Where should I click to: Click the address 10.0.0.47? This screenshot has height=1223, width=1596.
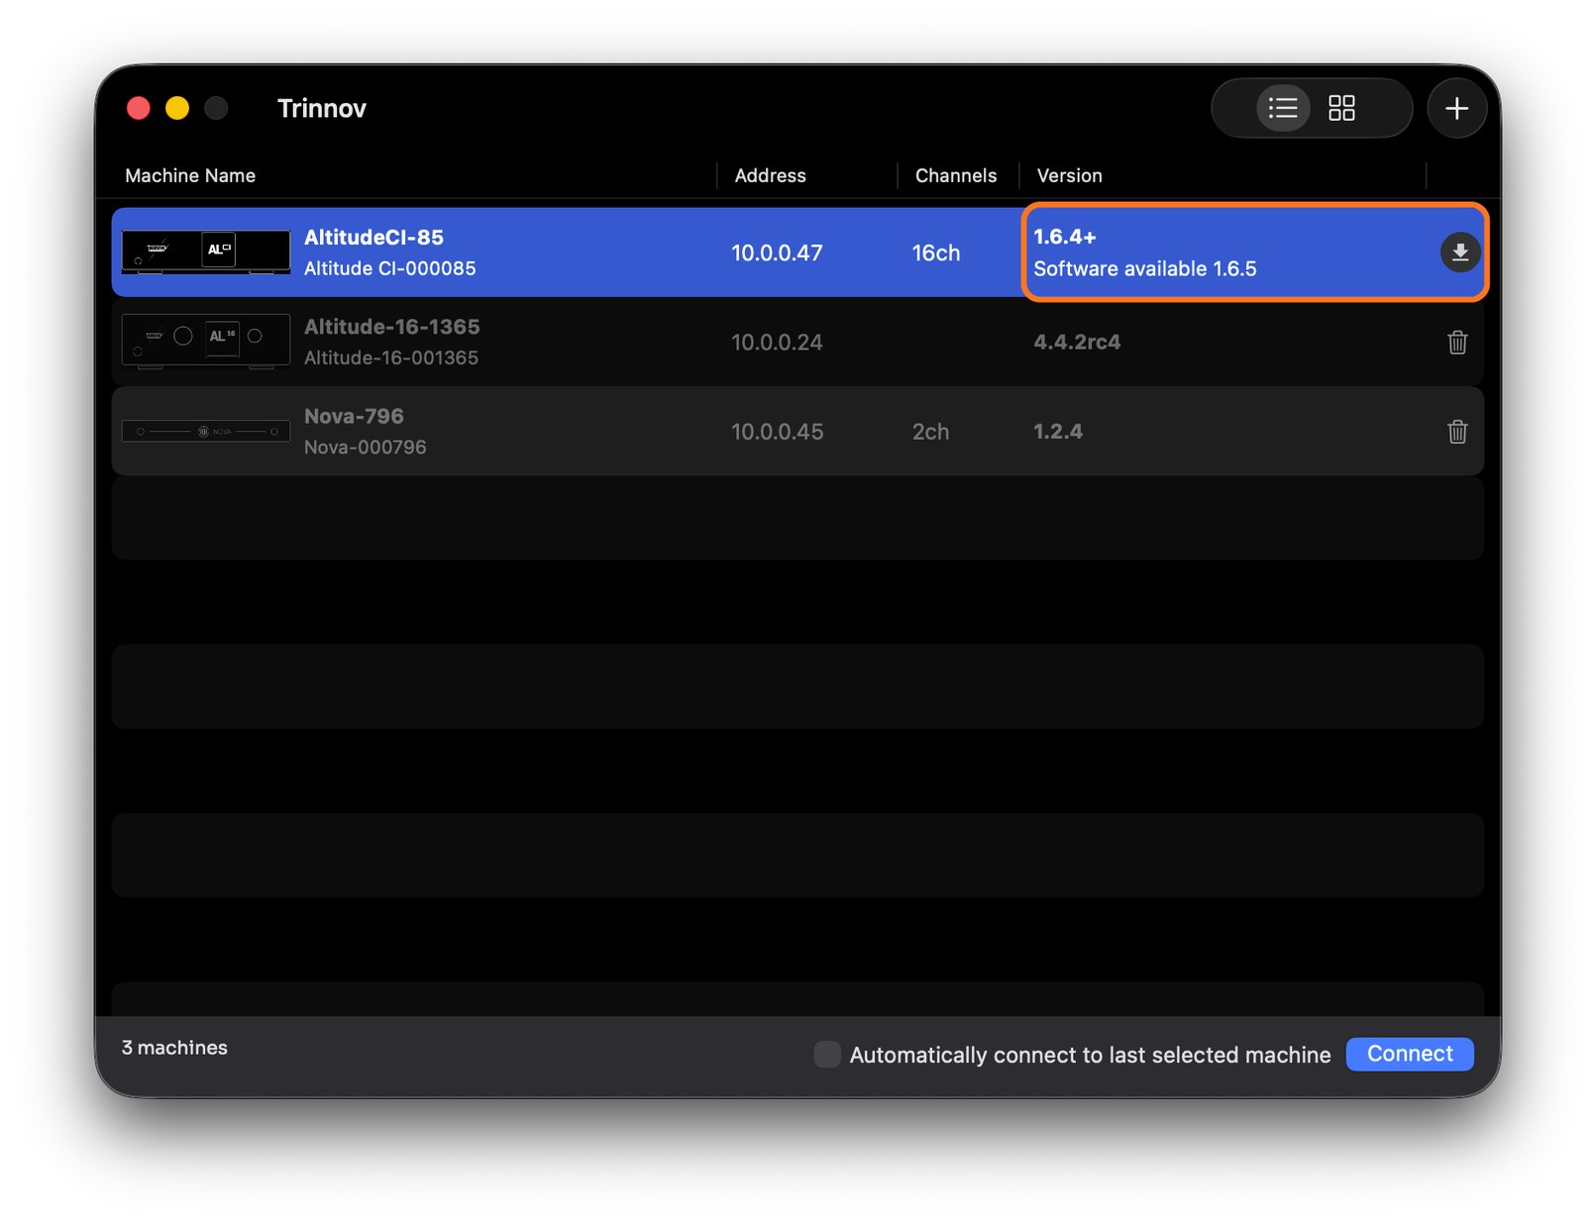click(777, 253)
